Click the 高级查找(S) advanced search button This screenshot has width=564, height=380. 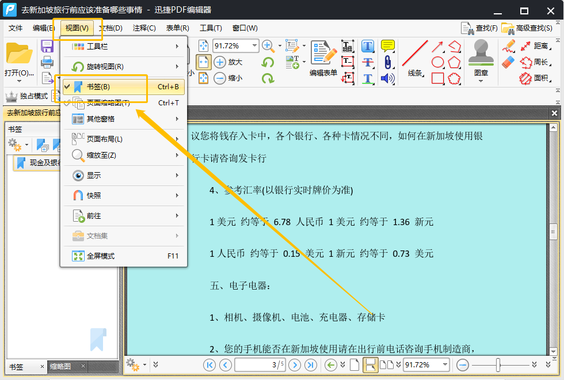coord(528,28)
